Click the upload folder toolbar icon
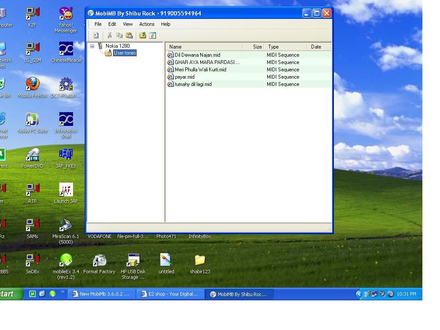This screenshot has height=330, width=440. click(143, 35)
